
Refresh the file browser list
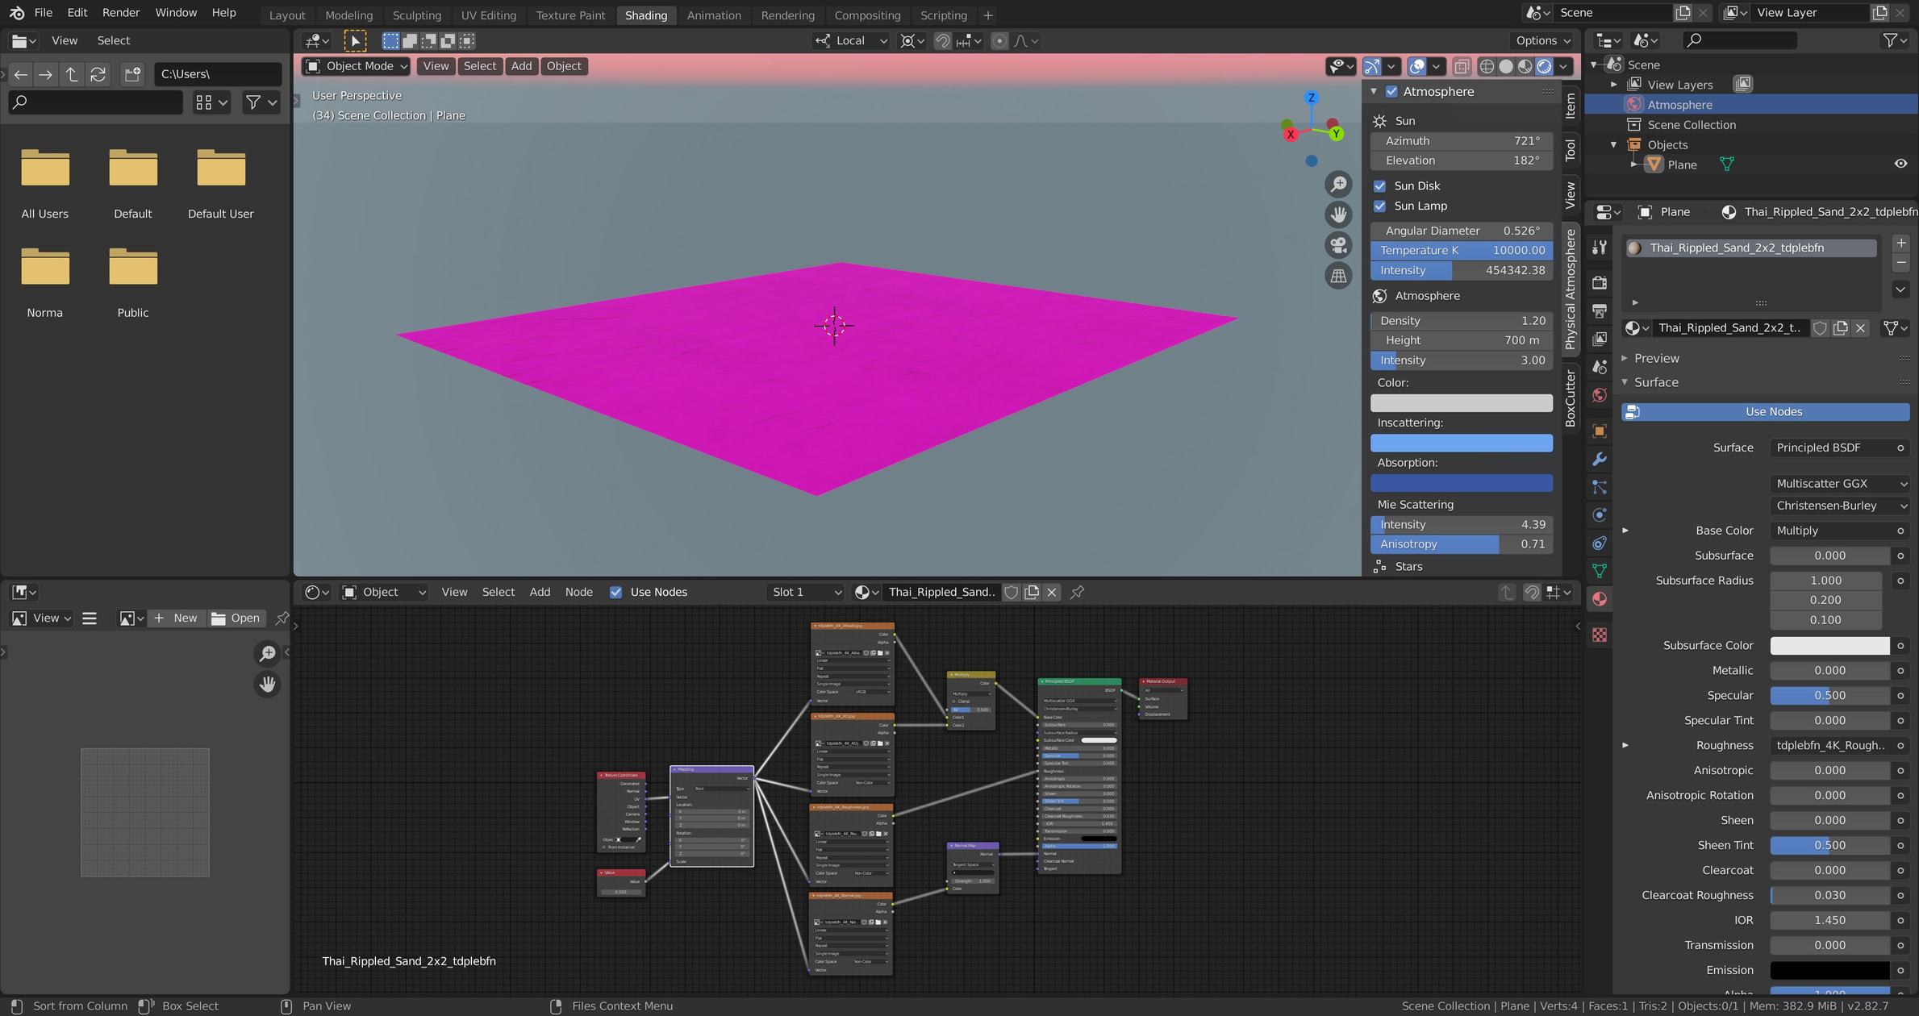[98, 74]
